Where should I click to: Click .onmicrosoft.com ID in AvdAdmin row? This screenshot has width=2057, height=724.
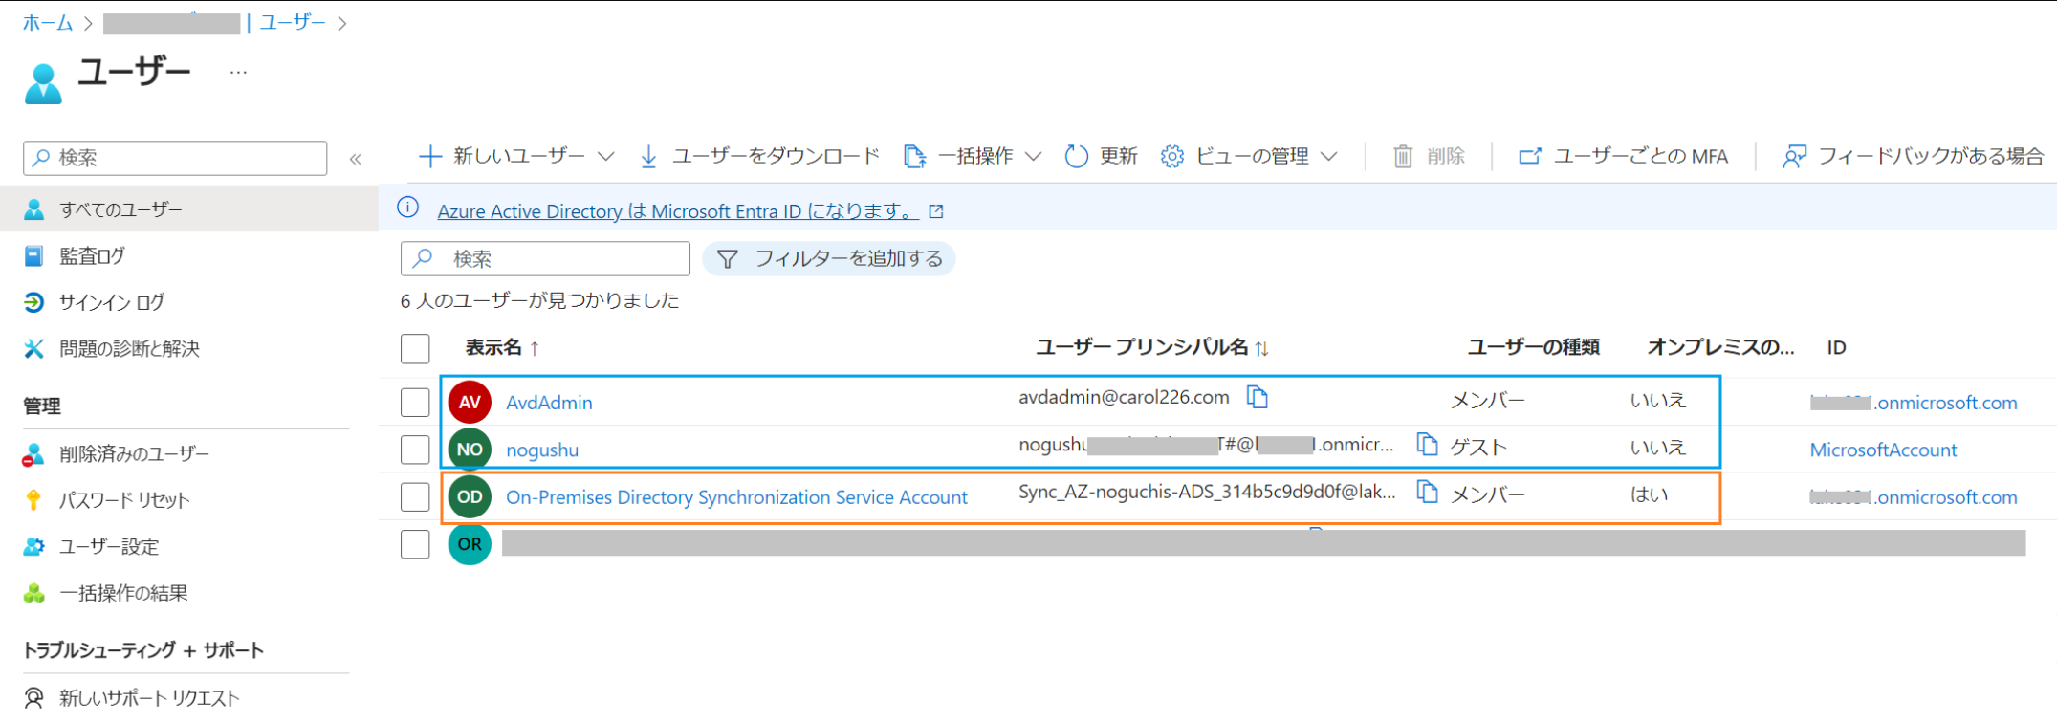[x=1914, y=403]
